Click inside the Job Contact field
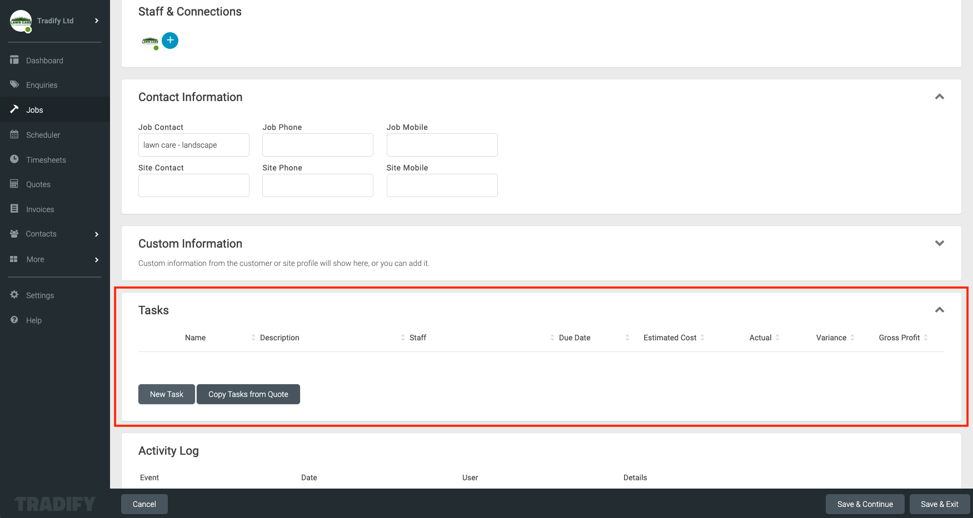The width and height of the screenshot is (973, 518). 193,145
